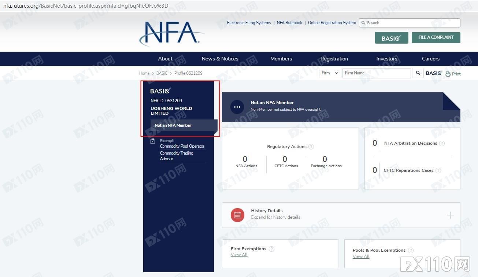Viewport: 478px width, 277px height.
Task: Open View All under Firm Exemptions
Action: coord(239,255)
